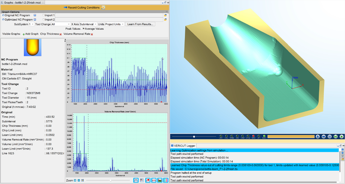
Task: Toggle the Original NC Program checkbox
Action: (x=3, y=15)
